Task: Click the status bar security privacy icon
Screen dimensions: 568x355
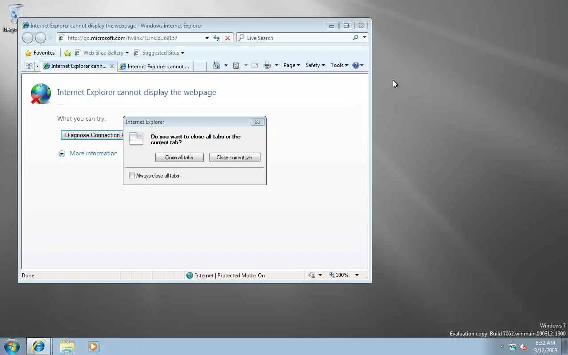Action: pyautogui.click(x=312, y=275)
